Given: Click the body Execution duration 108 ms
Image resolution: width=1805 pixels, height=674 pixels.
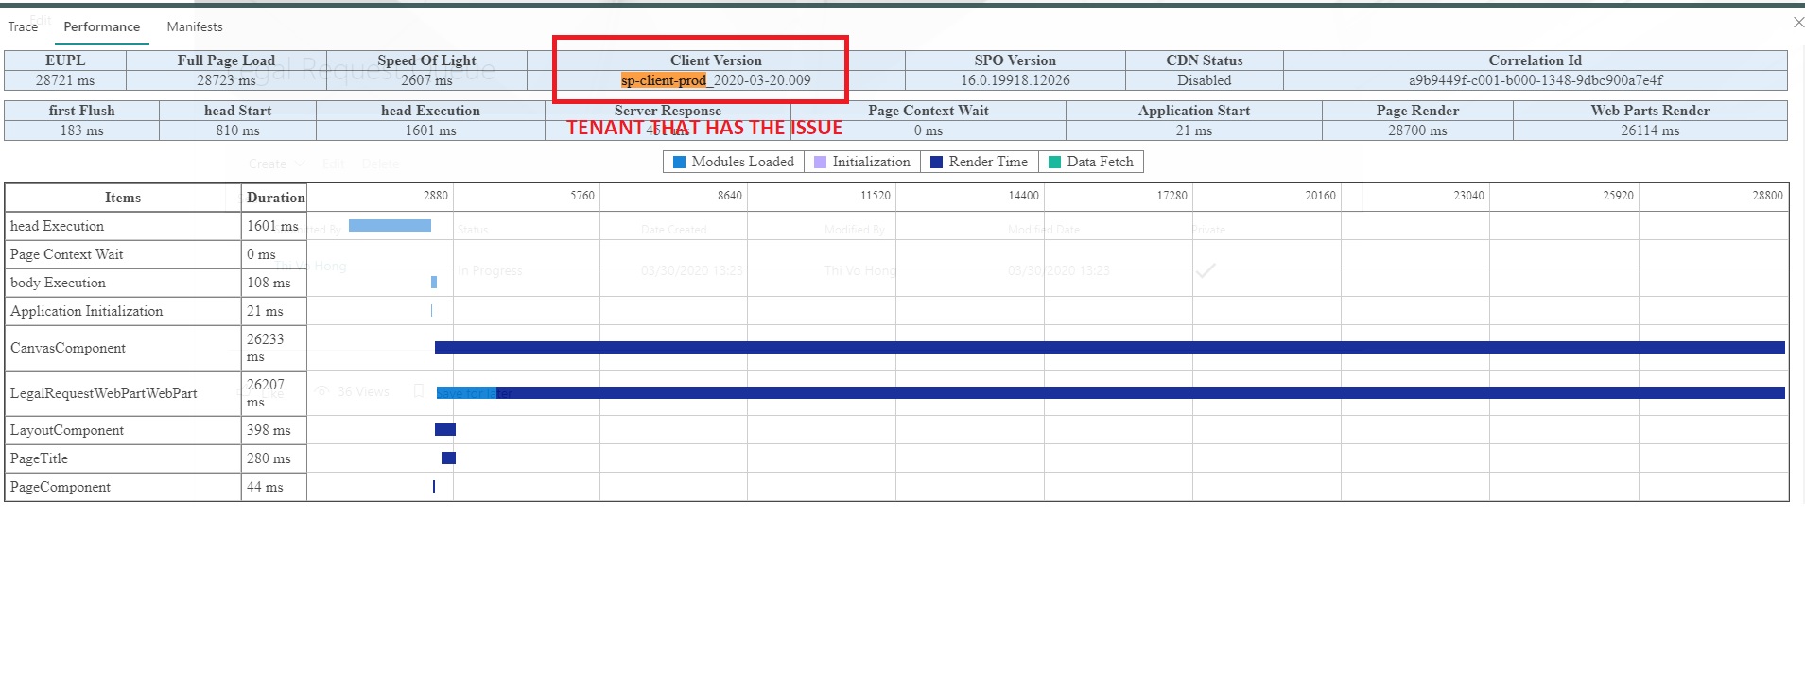Looking at the screenshot, I should 269,283.
